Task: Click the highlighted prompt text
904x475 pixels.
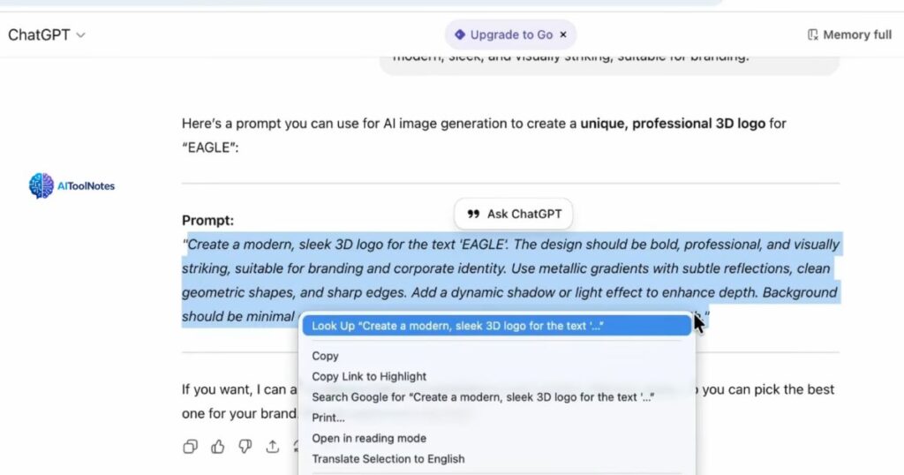Action: tap(512, 268)
